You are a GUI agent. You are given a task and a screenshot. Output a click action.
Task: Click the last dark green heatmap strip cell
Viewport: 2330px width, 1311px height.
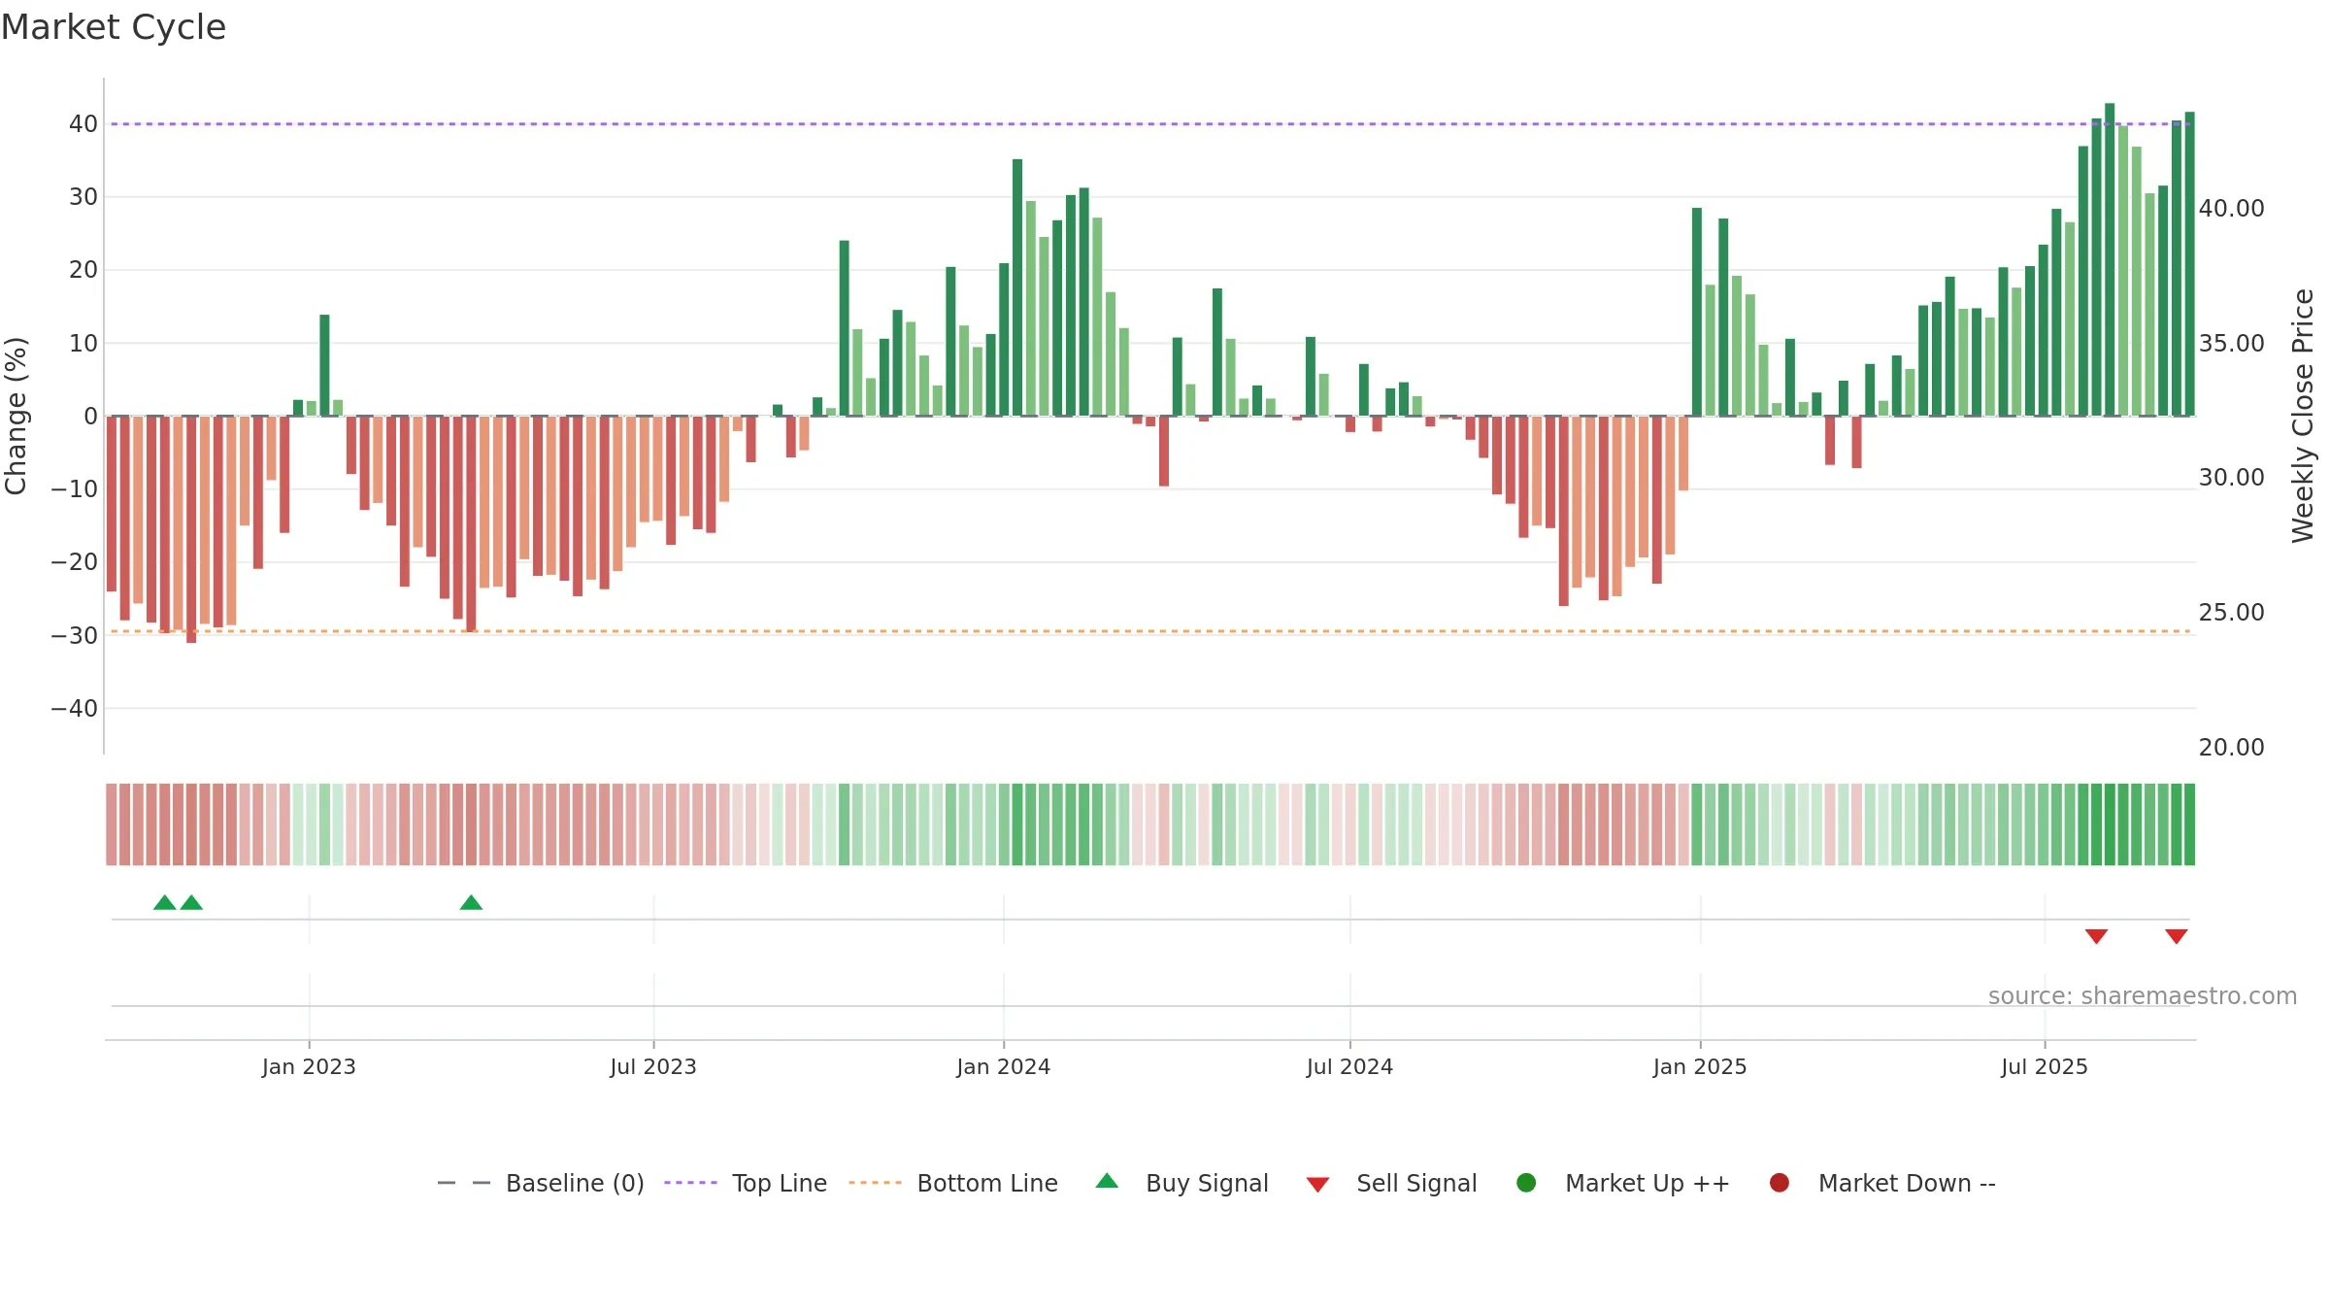2189,824
